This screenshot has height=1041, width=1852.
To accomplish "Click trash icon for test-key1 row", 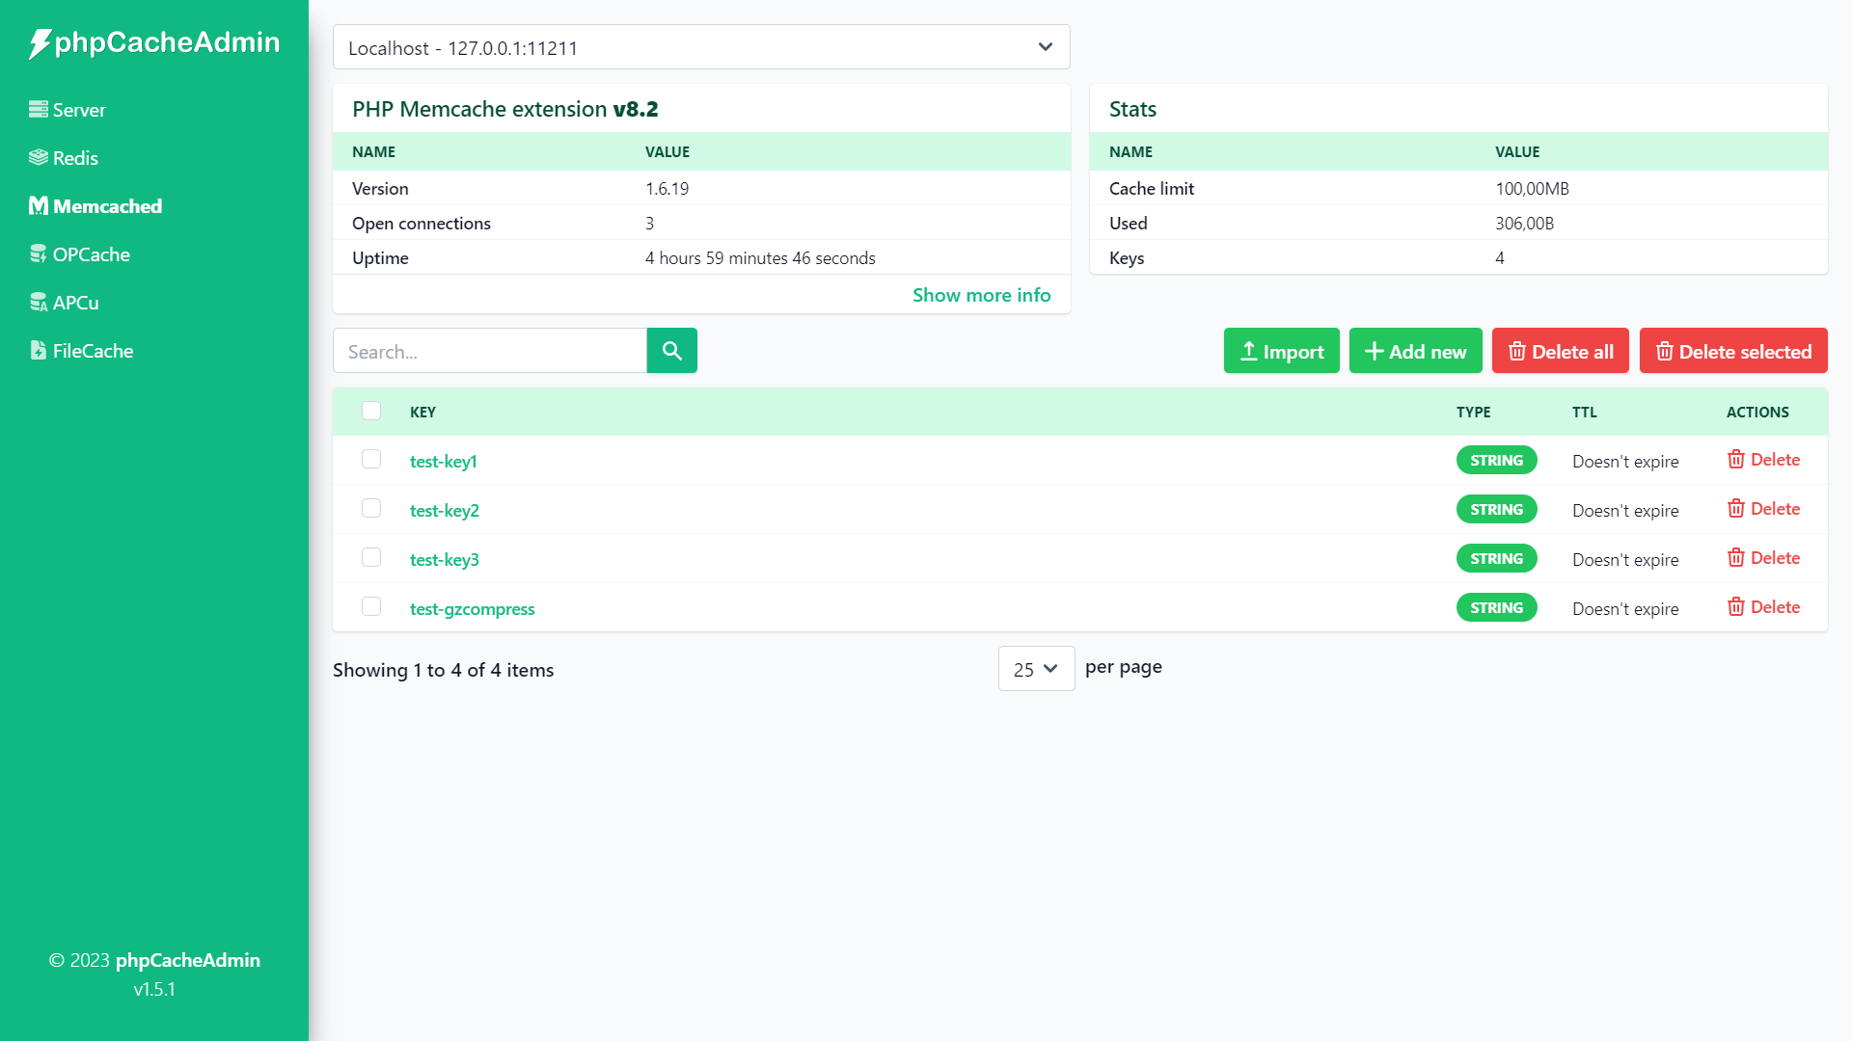I will (x=1735, y=460).
